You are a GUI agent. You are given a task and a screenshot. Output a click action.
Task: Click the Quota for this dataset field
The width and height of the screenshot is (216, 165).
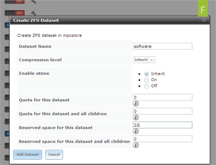click(x=162, y=97)
